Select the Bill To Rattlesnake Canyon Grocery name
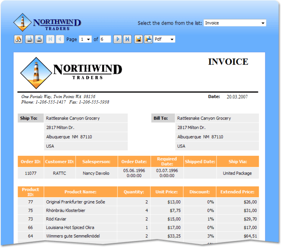Image resolution: width=281 pixels, height=248 pixels. pyautogui.click(x=204, y=118)
